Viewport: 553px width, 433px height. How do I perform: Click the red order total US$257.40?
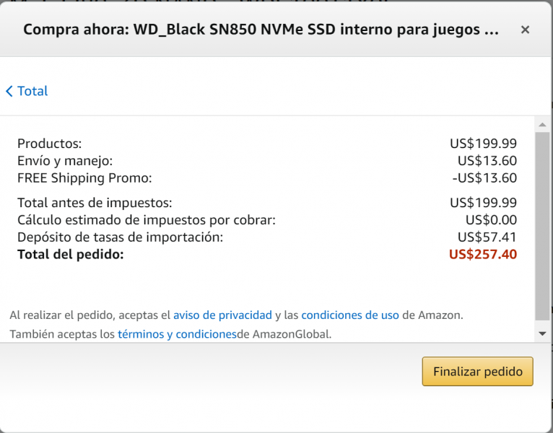(483, 254)
